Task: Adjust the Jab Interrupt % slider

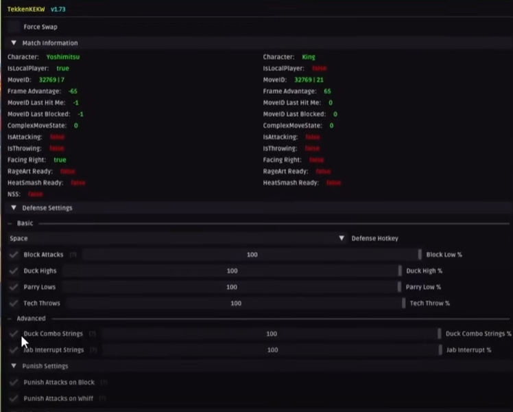Action: pos(272,350)
